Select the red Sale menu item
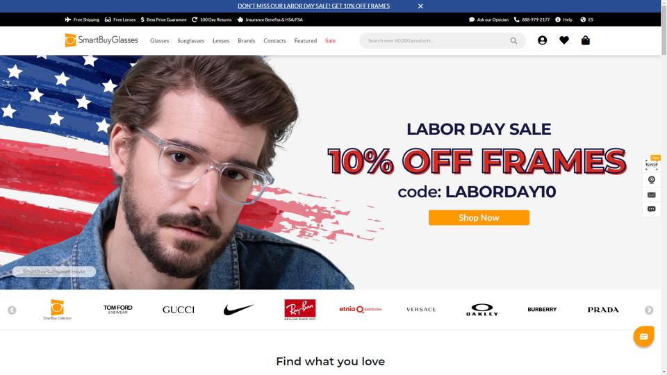Viewport: 667px width, 375px height. pyautogui.click(x=330, y=41)
